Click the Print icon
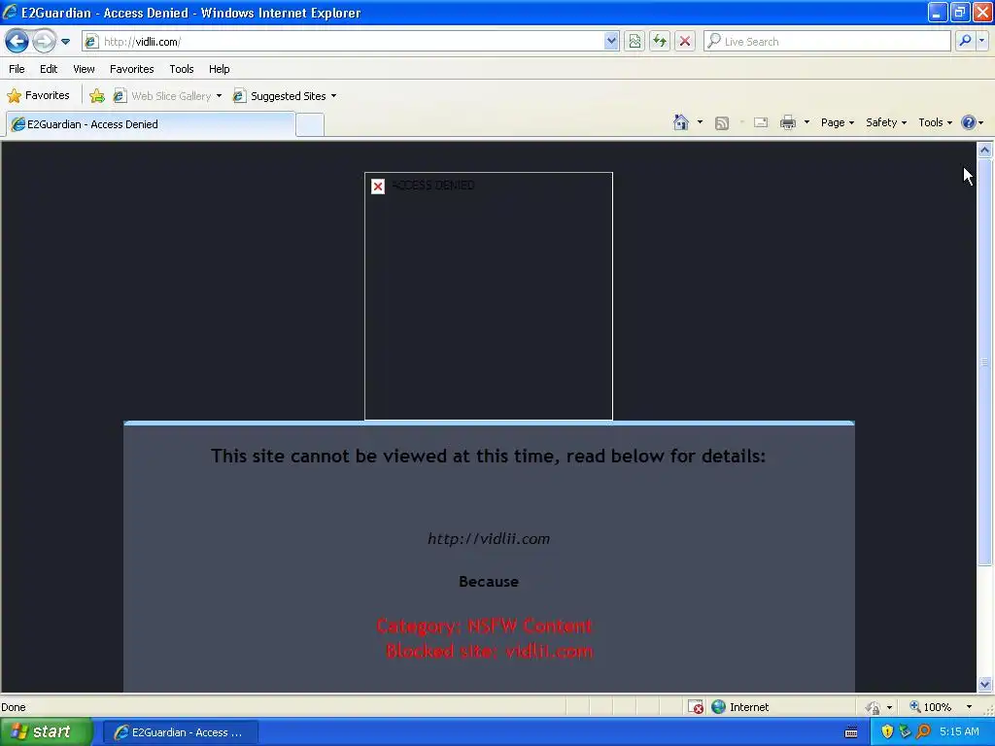Screen dimensions: 995x746 coord(787,122)
